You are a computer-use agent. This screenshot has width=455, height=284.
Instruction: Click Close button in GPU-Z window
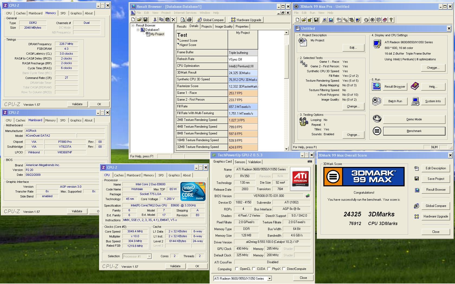click(x=303, y=278)
